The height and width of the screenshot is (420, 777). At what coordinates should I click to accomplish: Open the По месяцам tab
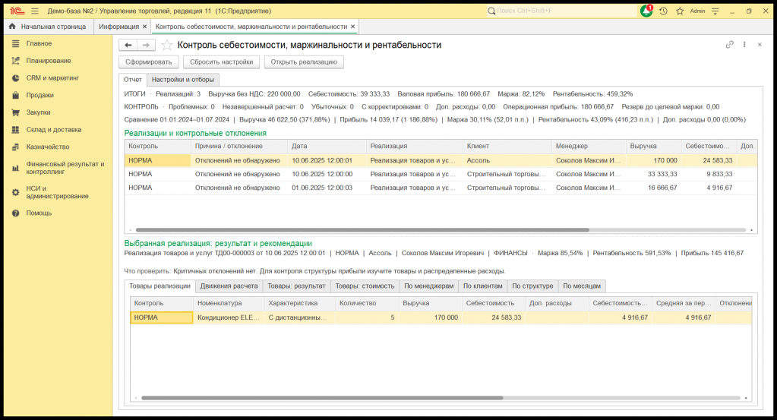582,286
